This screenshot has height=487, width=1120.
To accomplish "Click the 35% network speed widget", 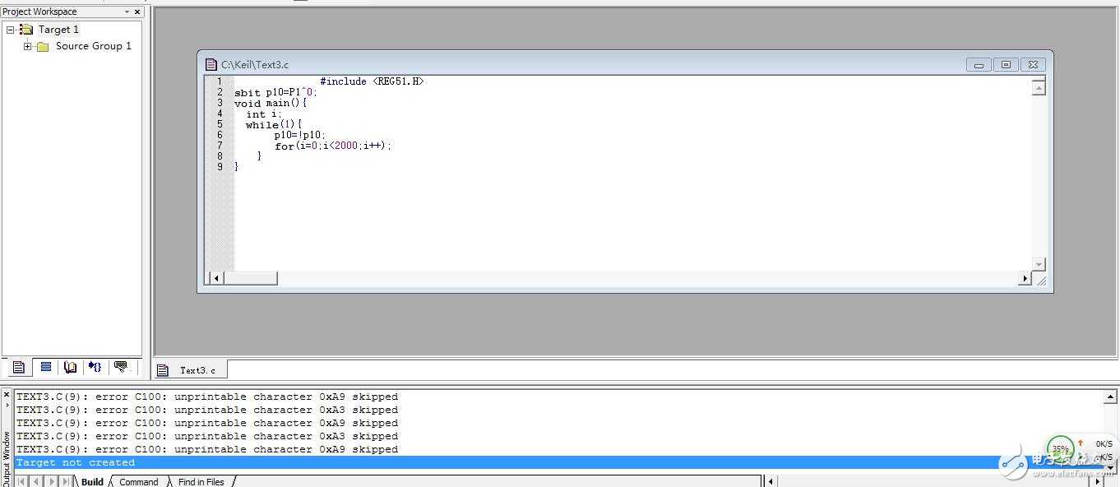I will (x=1061, y=449).
